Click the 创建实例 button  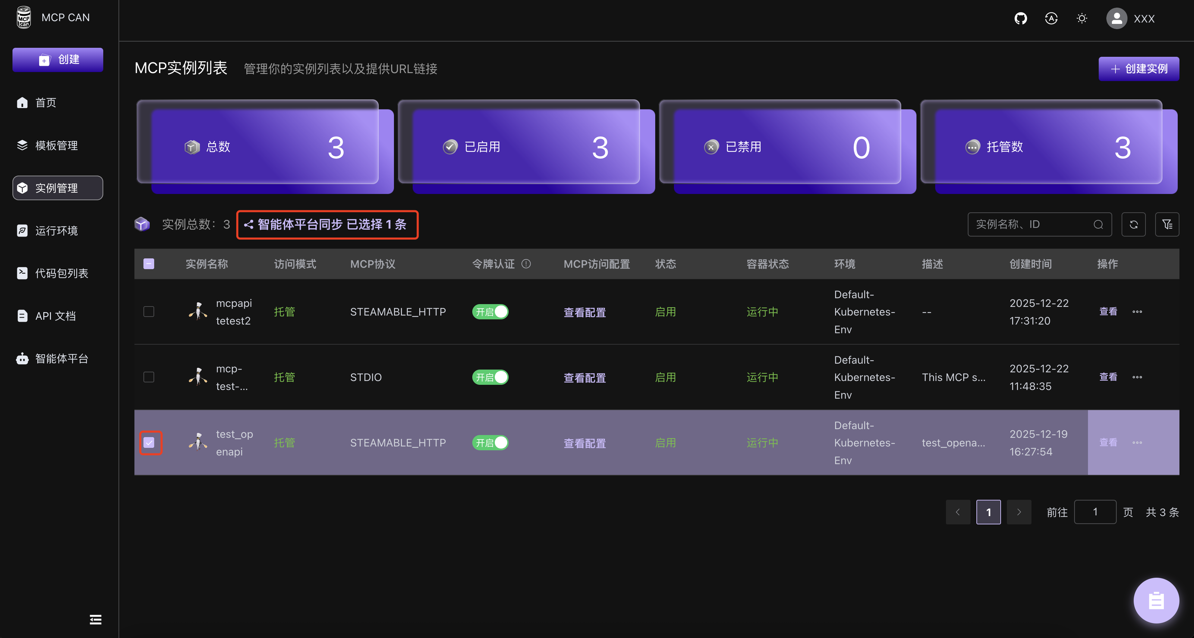click(x=1138, y=69)
